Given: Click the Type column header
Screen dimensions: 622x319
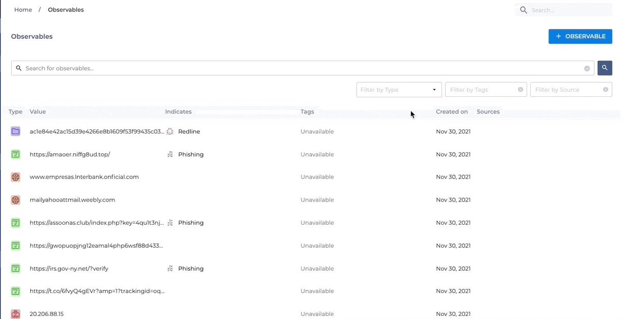Looking at the screenshot, I should (x=16, y=112).
